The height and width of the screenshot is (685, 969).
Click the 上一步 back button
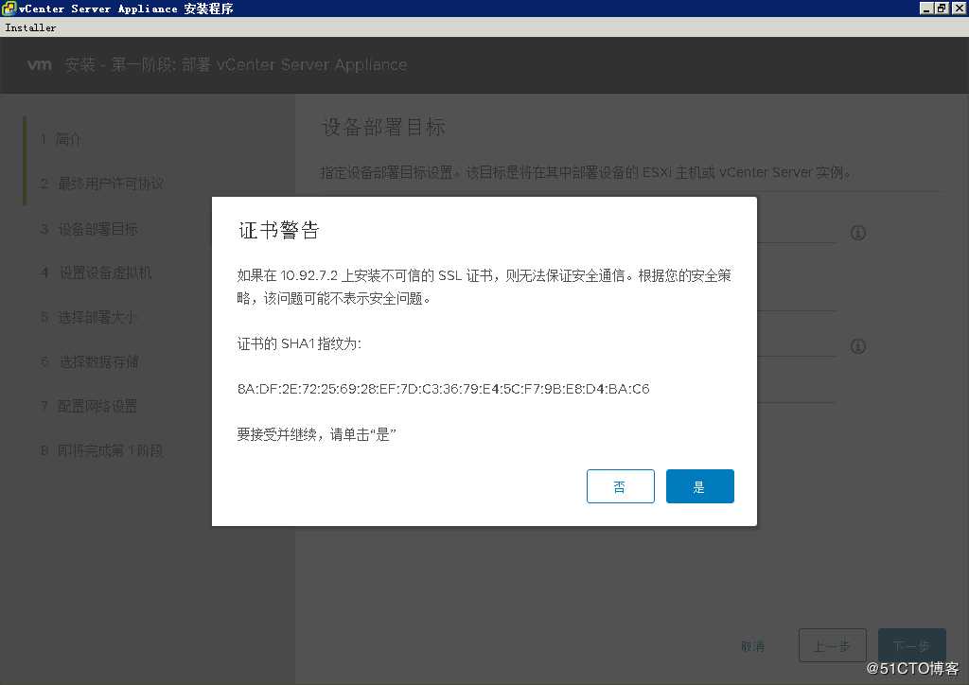(833, 645)
